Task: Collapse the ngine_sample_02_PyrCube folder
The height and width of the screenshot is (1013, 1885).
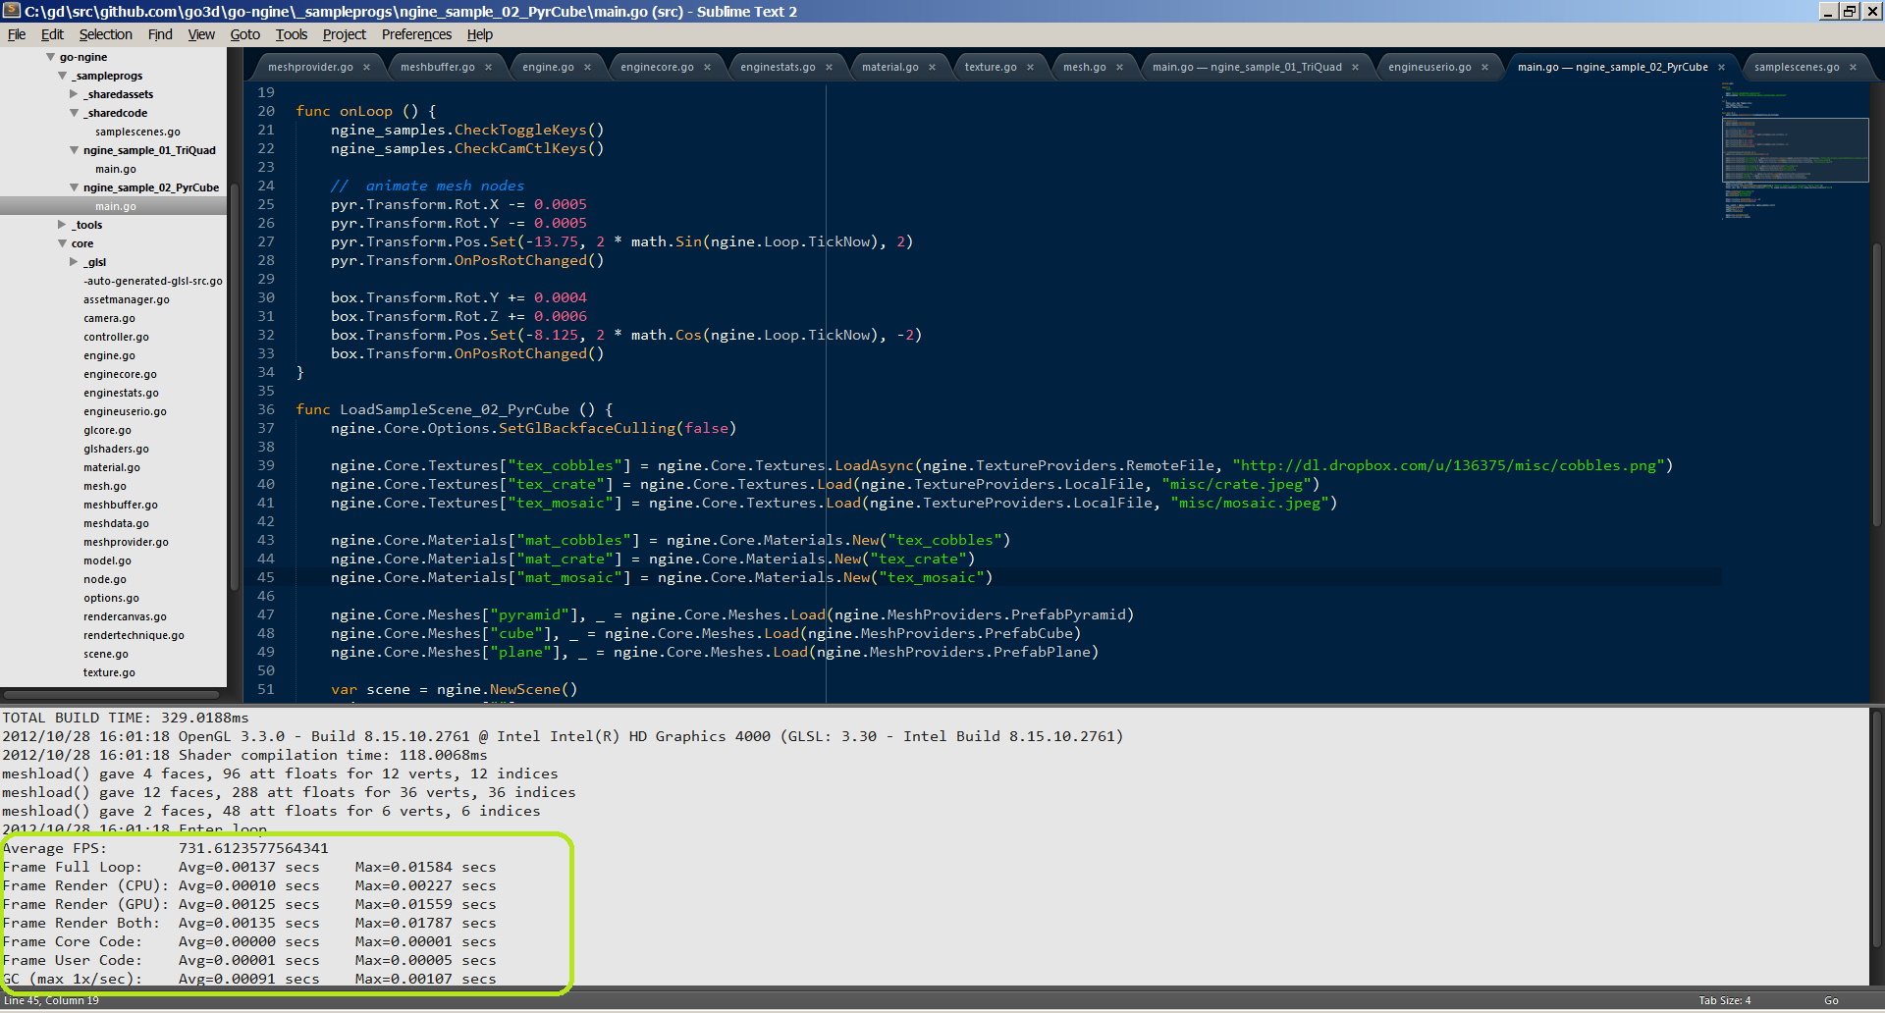Action: click(x=74, y=187)
